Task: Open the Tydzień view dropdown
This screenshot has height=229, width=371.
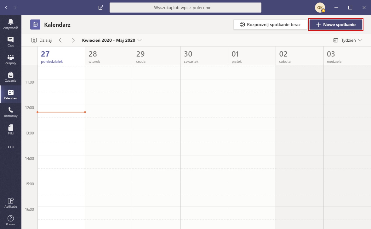Action: tap(348, 40)
